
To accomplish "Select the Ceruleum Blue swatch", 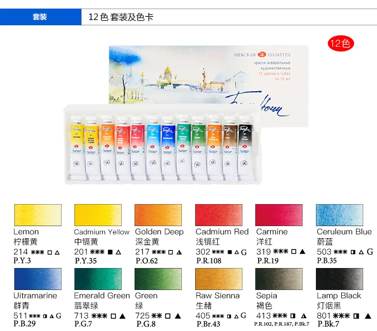I will (339, 215).
